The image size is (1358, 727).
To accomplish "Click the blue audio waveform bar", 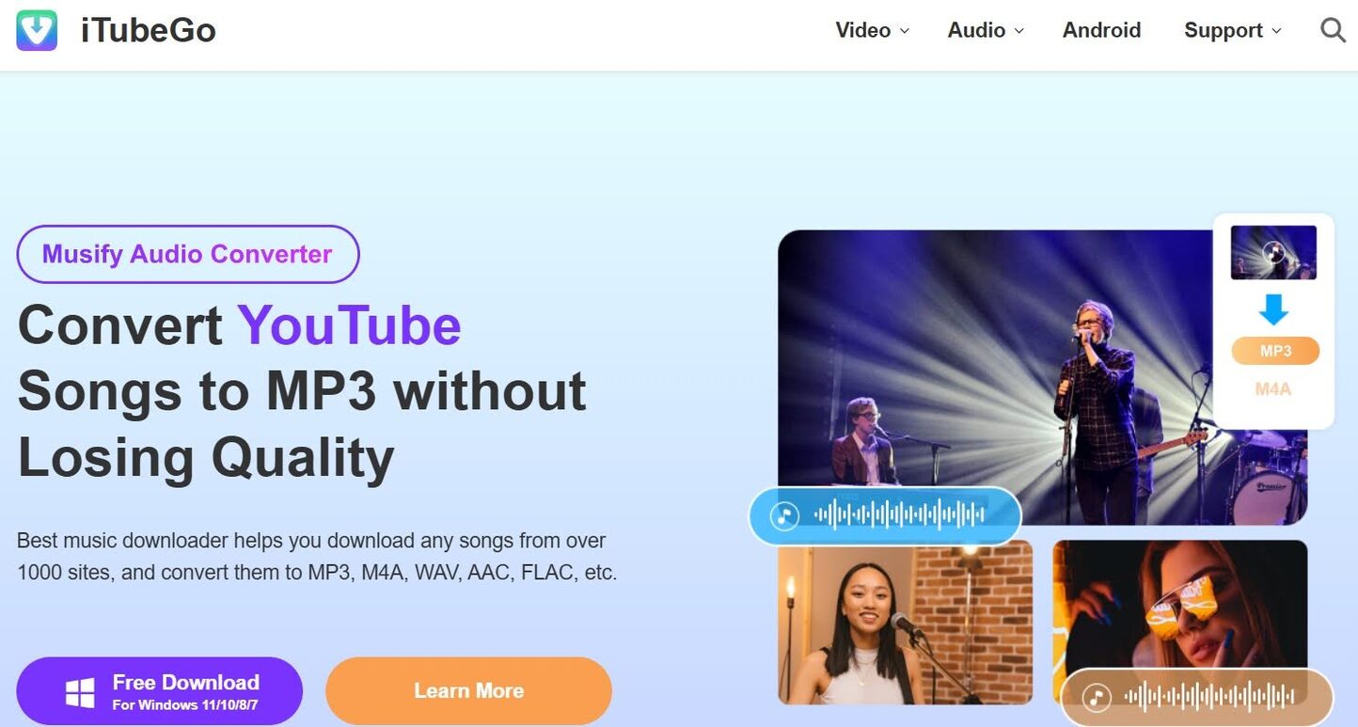I will coord(885,515).
